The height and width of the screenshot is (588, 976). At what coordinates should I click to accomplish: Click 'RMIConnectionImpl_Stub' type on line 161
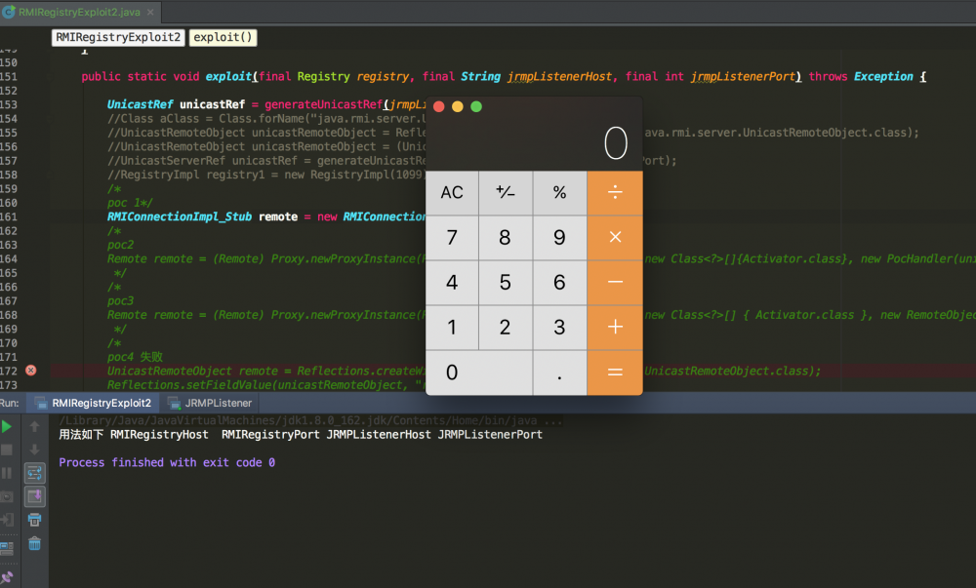coord(180,216)
